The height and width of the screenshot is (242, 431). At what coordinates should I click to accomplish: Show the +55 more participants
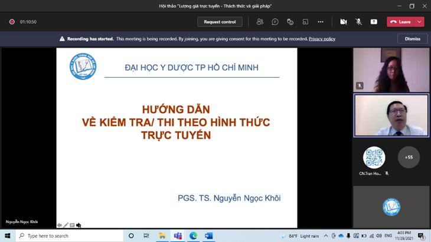click(x=409, y=157)
